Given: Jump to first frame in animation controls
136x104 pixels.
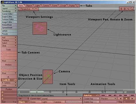Looking at the screenshot, I should click(x=103, y=95).
